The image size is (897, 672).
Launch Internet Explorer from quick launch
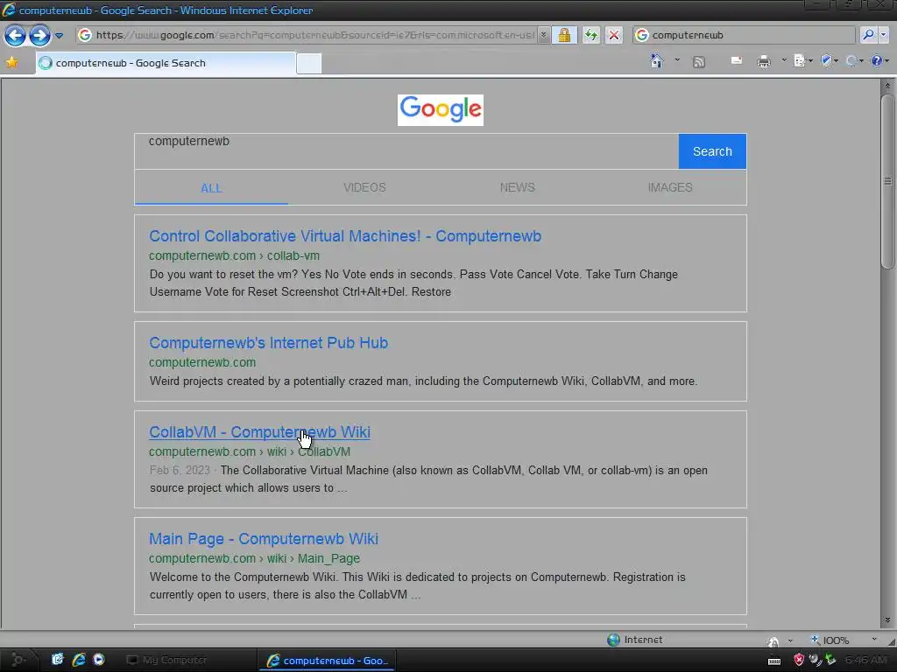(78, 660)
